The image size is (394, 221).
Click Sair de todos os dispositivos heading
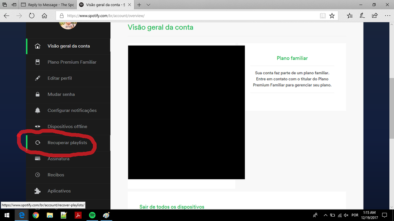coord(172,207)
